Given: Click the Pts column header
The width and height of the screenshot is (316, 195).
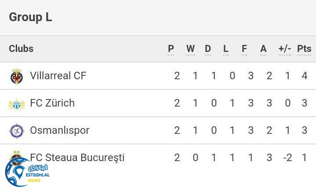Looking at the screenshot, I should tap(304, 49).
